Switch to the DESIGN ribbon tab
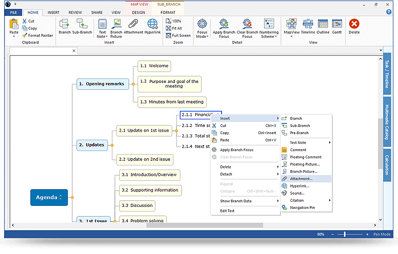Viewport: 398px width, 254px height. coord(138,12)
